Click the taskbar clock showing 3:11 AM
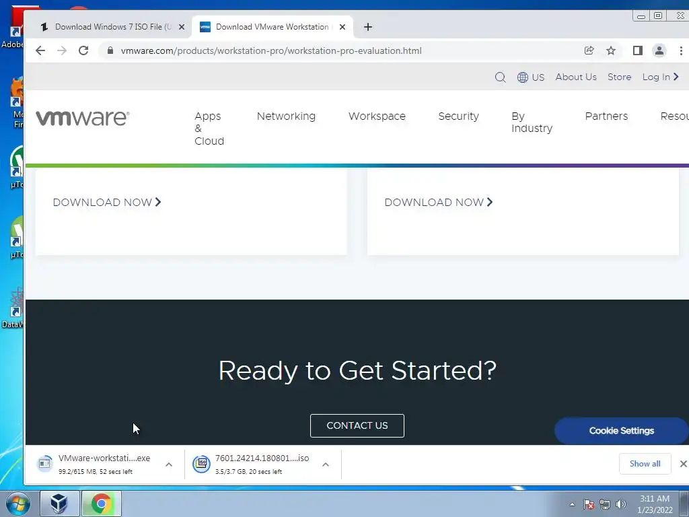This screenshot has width=689, height=517. [655, 504]
